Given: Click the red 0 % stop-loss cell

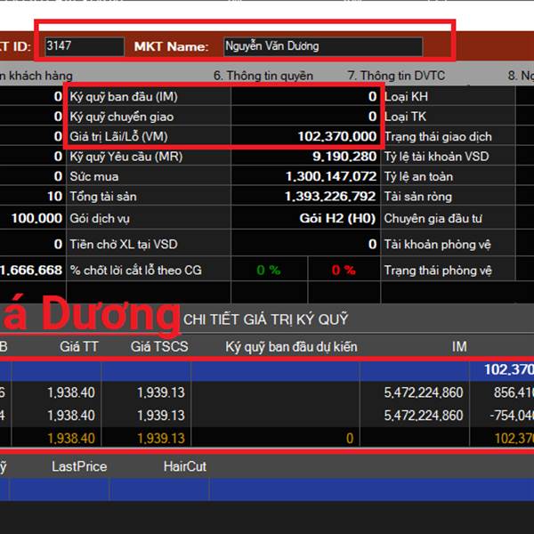Looking at the screenshot, I should point(344,270).
